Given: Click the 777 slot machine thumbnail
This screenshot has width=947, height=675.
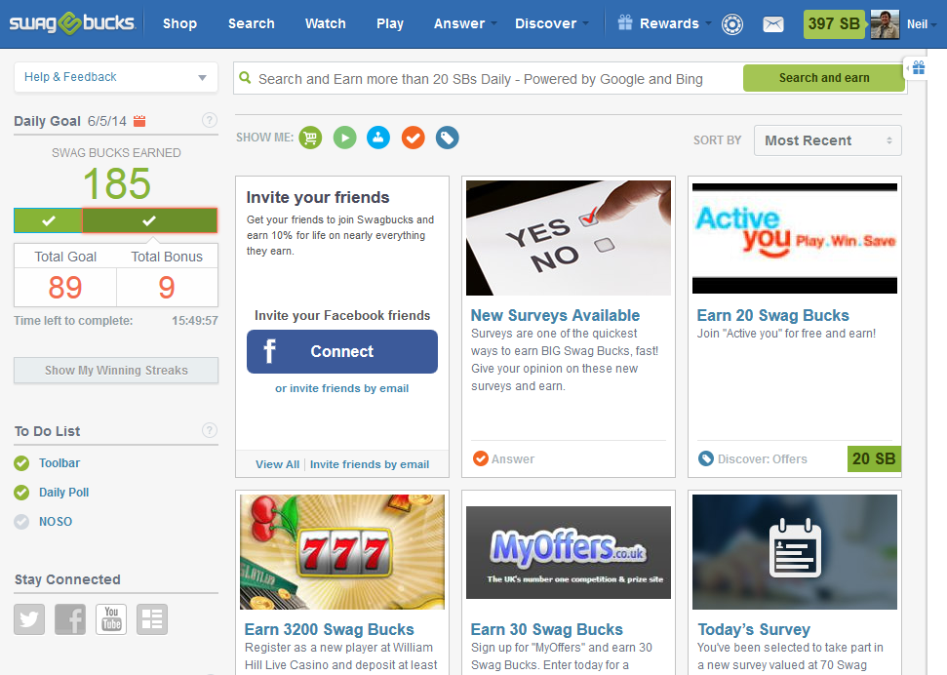Looking at the screenshot, I should point(342,552).
